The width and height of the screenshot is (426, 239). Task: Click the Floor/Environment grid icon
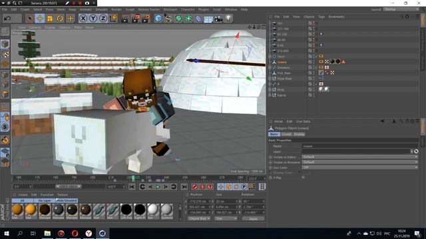point(208,19)
